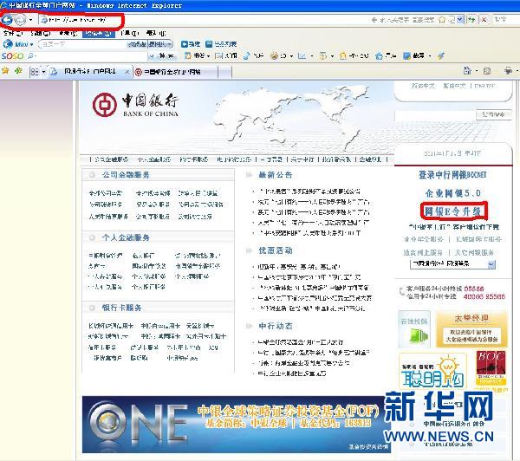Close the first browser tab
This screenshot has width=520, height=461.
[127, 72]
